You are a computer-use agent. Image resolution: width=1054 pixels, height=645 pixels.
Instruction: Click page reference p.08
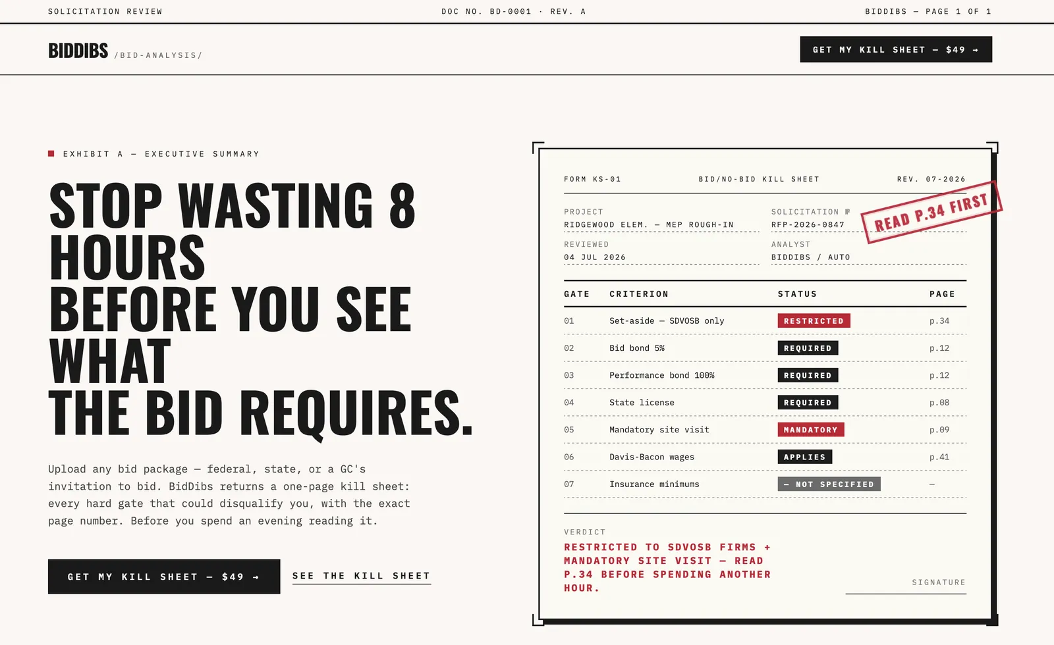[939, 402]
